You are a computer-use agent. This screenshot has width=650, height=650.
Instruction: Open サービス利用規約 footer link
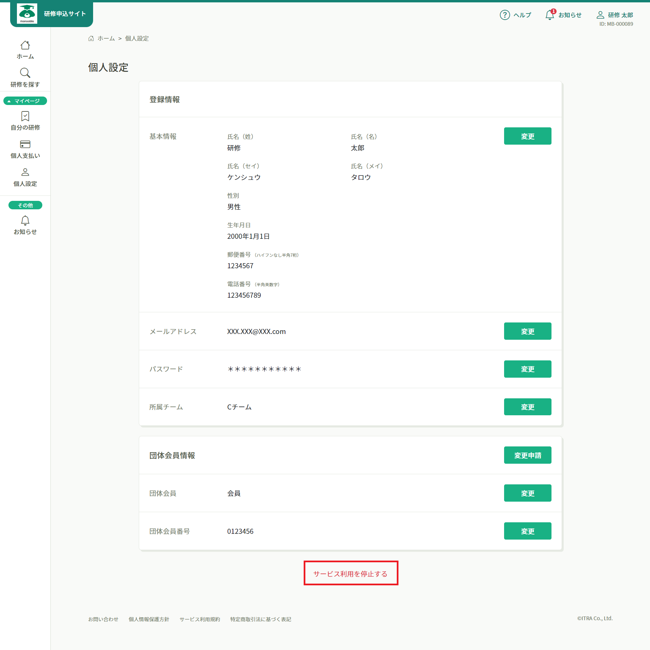click(x=200, y=619)
